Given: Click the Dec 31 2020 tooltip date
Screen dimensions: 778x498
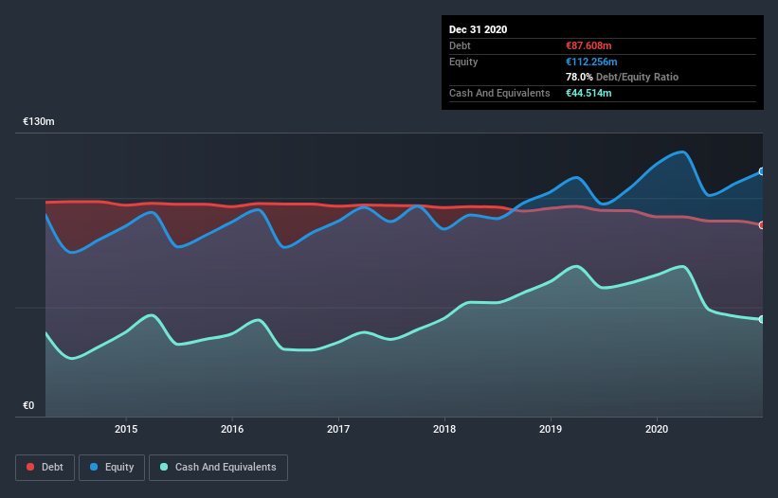Looking at the screenshot, I should (478, 29).
